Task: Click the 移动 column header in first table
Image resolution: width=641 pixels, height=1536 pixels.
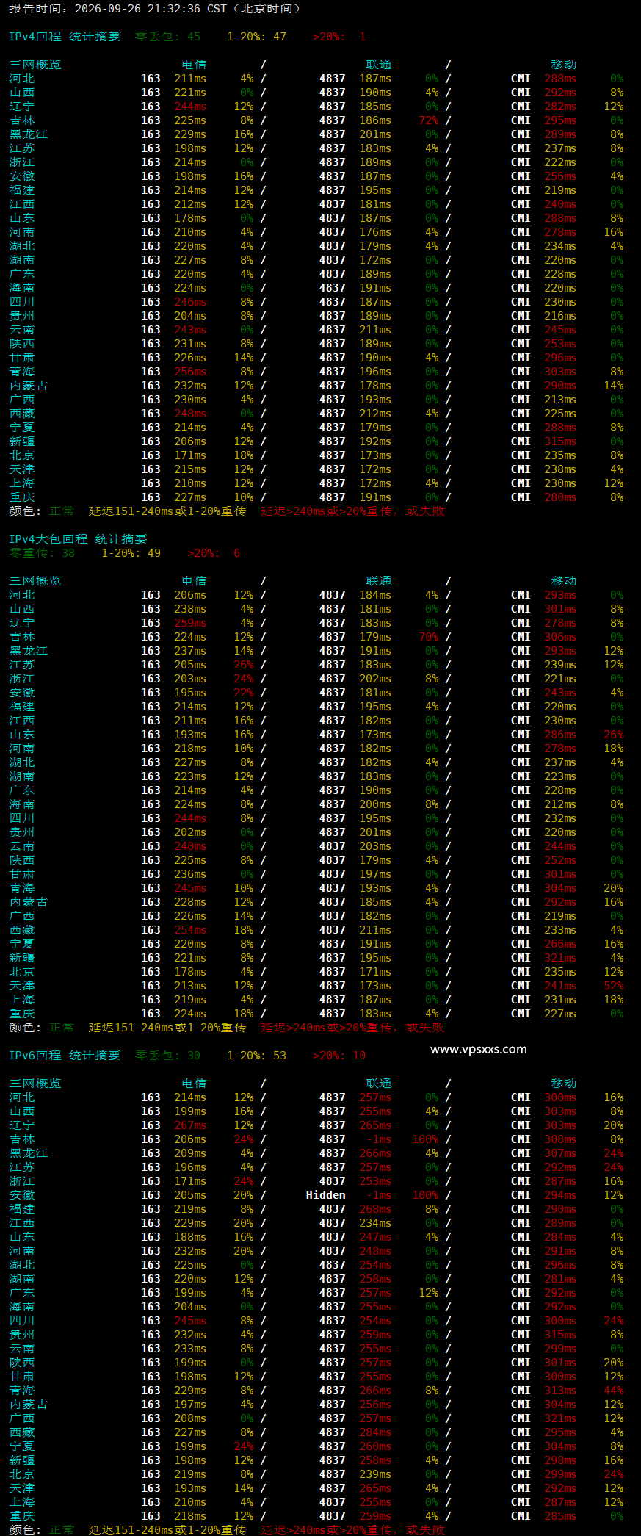Action: [x=564, y=65]
